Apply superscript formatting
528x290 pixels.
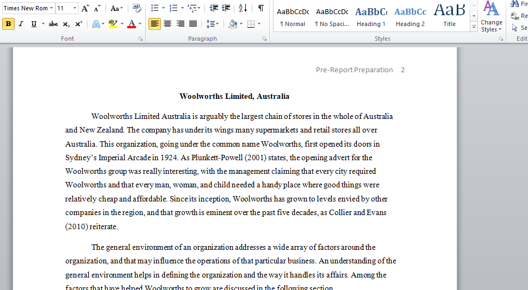78,24
